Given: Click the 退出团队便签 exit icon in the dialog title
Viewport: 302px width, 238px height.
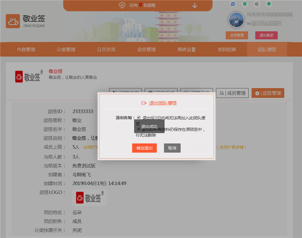Looking at the screenshot, I should (x=144, y=103).
